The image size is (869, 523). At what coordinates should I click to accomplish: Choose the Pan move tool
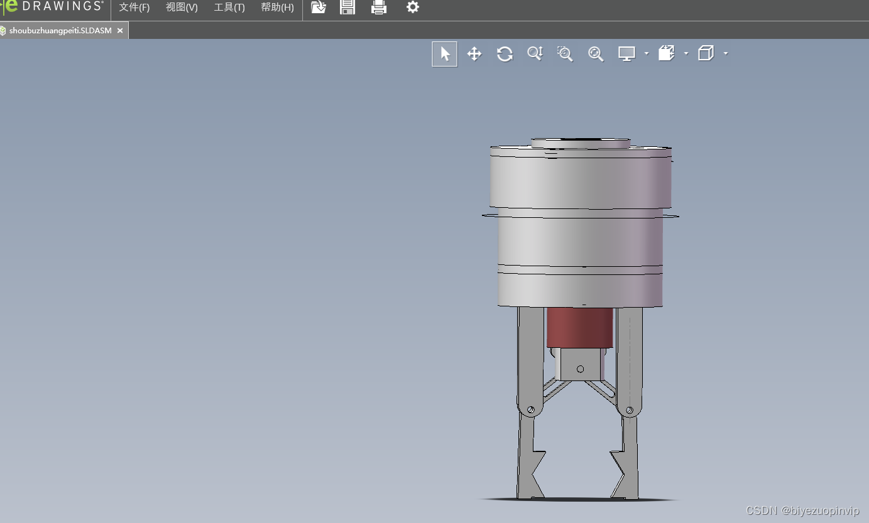point(474,54)
